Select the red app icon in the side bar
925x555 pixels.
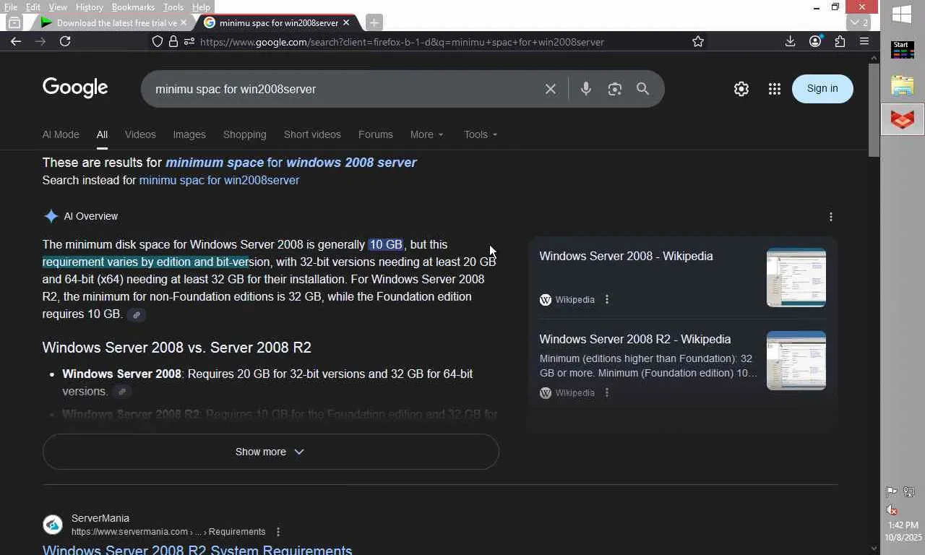click(x=903, y=119)
